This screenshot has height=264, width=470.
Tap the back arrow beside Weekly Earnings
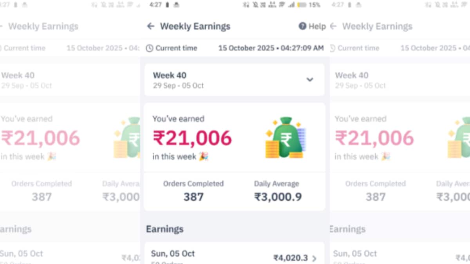coord(151,26)
